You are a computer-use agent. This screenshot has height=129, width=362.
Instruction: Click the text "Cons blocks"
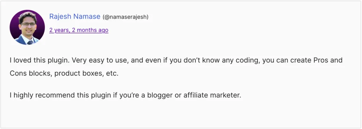coord(30,74)
